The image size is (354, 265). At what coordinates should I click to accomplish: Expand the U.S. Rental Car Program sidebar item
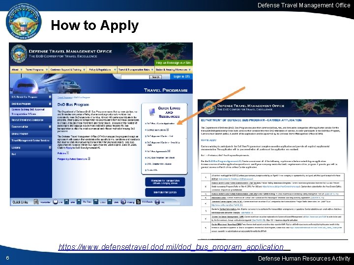point(50,97)
